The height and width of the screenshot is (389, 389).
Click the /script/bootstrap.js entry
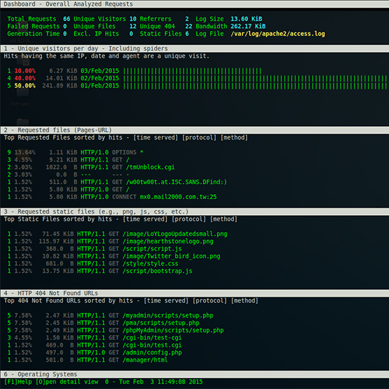pos(157,271)
